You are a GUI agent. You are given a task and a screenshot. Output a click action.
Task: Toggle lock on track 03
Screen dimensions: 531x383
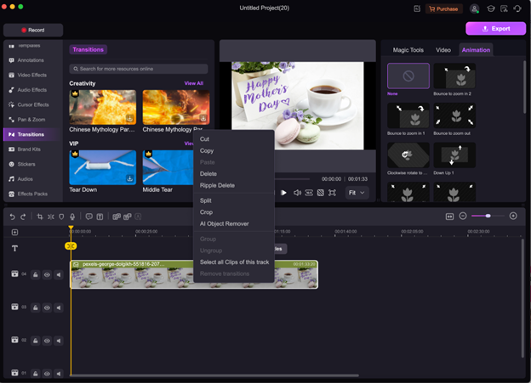36,307
